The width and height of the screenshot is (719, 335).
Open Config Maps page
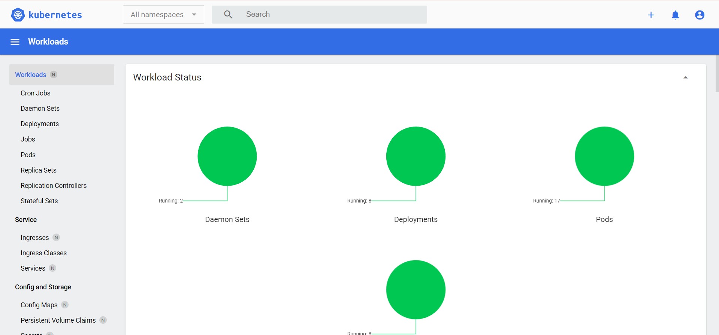(39, 305)
